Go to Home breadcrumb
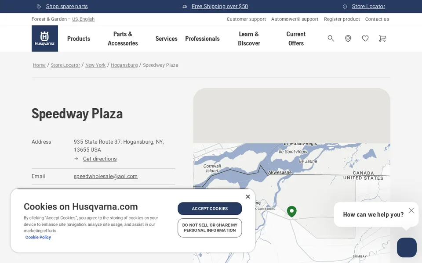 [39, 65]
